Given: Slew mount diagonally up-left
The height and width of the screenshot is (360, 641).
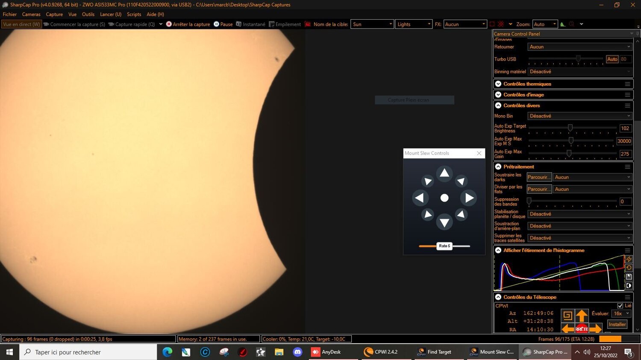Looking at the screenshot, I should click(427, 181).
